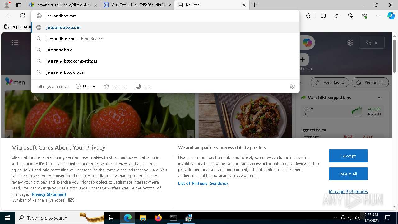Viewport: 398px width, 224px height.
Task: Switch to the proonestarthub.com tab
Action: (63, 5)
